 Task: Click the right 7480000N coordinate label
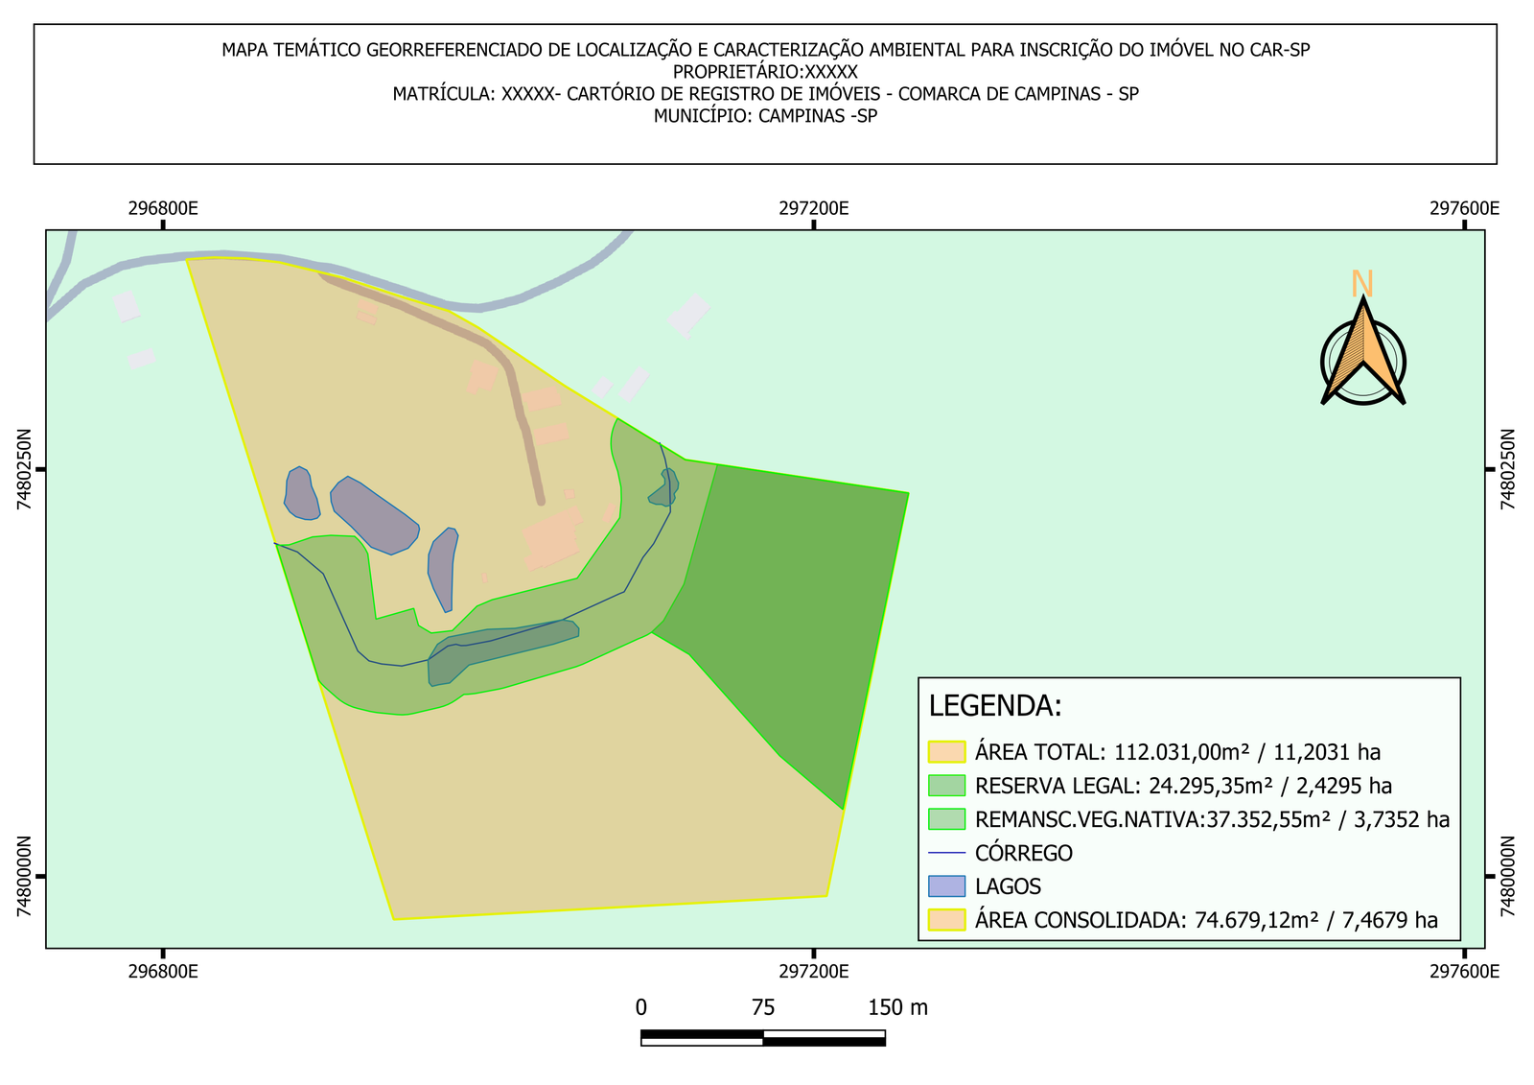tap(1508, 876)
